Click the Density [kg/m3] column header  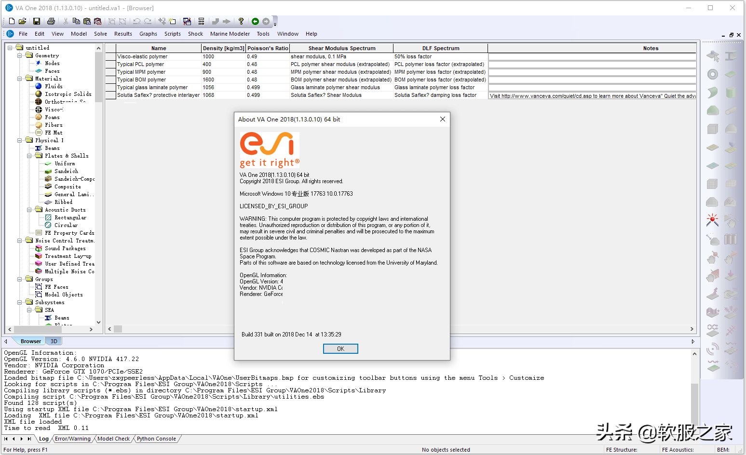click(223, 48)
